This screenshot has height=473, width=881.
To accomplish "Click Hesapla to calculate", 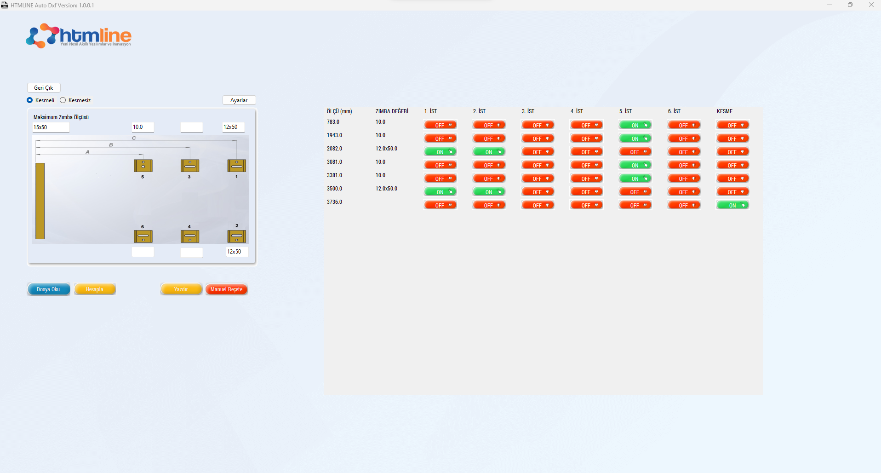I will [95, 289].
